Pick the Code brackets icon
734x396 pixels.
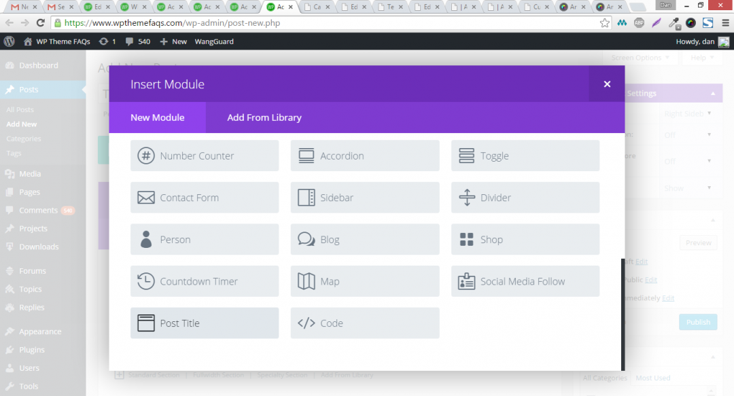pyautogui.click(x=306, y=323)
